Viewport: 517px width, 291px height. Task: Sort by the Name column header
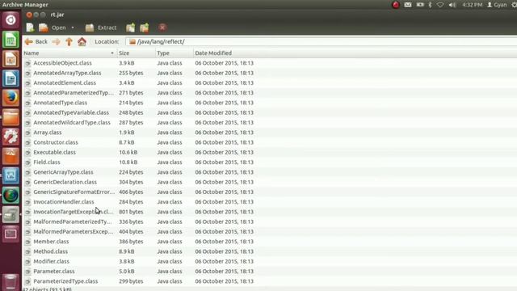click(69, 53)
